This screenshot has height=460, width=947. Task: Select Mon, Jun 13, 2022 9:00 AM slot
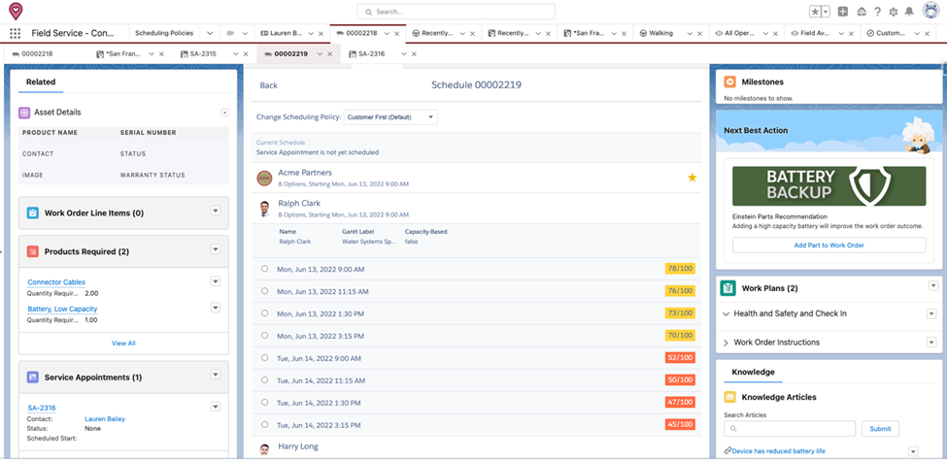click(x=265, y=269)
